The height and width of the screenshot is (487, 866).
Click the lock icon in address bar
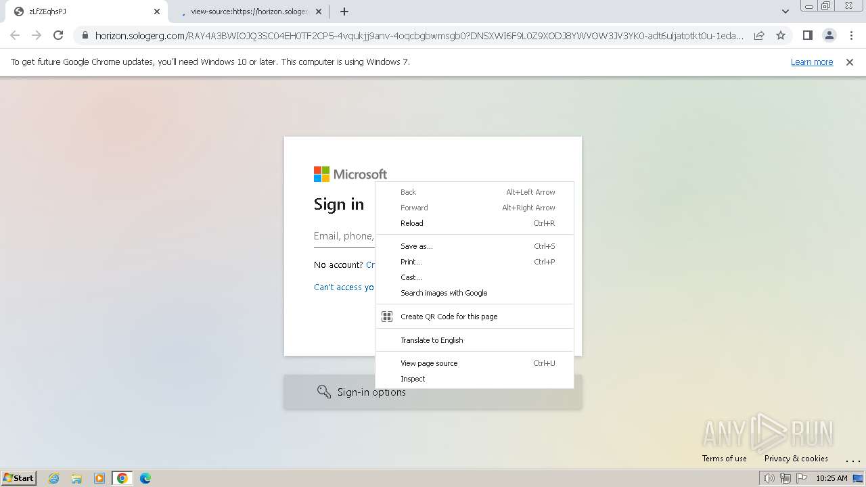85,36
